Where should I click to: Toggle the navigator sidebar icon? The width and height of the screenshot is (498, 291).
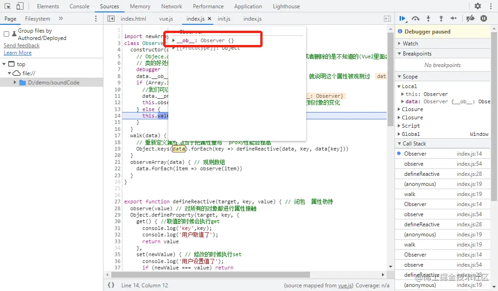pos(111,19)
